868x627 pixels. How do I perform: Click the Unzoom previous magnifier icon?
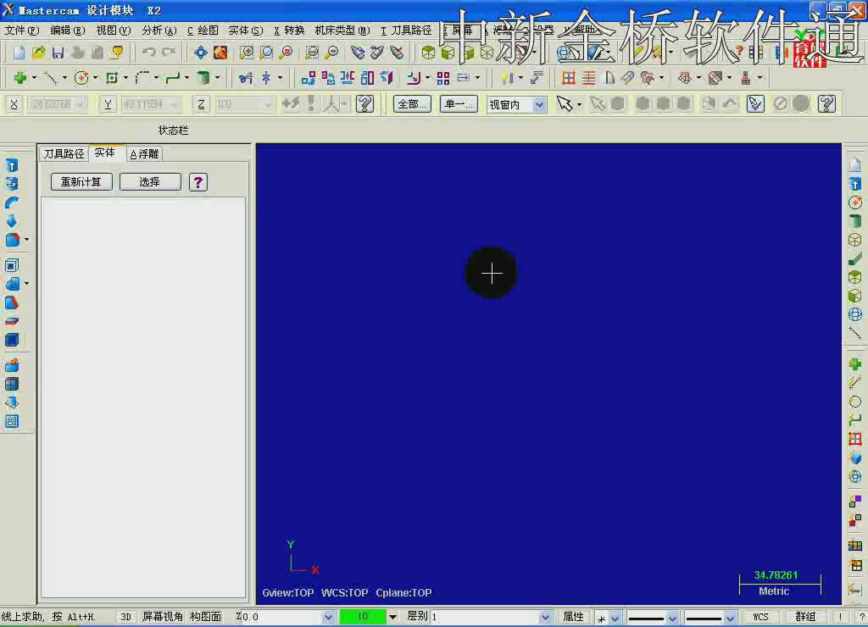click(x=287, y=53)
